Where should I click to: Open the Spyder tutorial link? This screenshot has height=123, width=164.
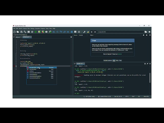[120, 54]
